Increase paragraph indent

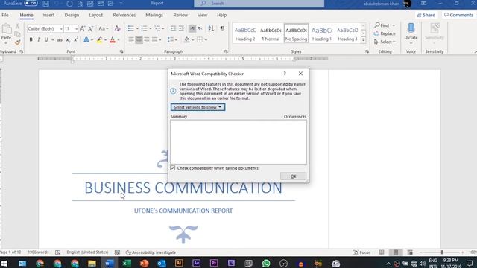181,28
